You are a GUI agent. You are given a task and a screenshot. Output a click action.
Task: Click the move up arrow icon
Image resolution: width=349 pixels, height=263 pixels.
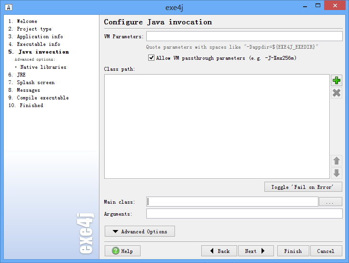(336, 161)
